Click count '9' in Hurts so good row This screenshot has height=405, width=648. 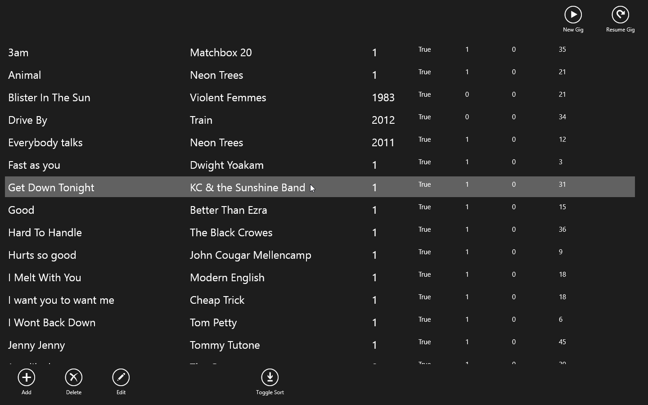pos(561,252)
